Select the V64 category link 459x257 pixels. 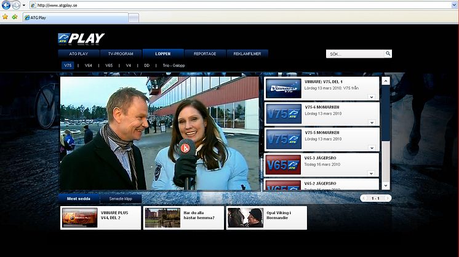click(89, 66)
